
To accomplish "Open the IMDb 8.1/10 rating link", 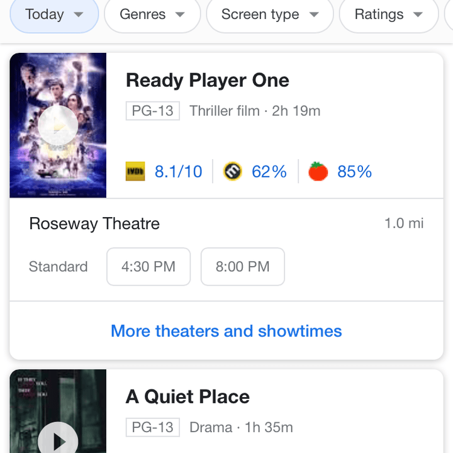I will [179, 172].
